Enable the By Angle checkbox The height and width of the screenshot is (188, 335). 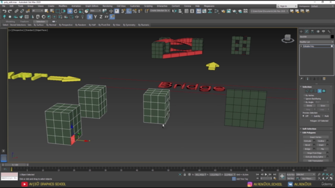coord(304,102)
